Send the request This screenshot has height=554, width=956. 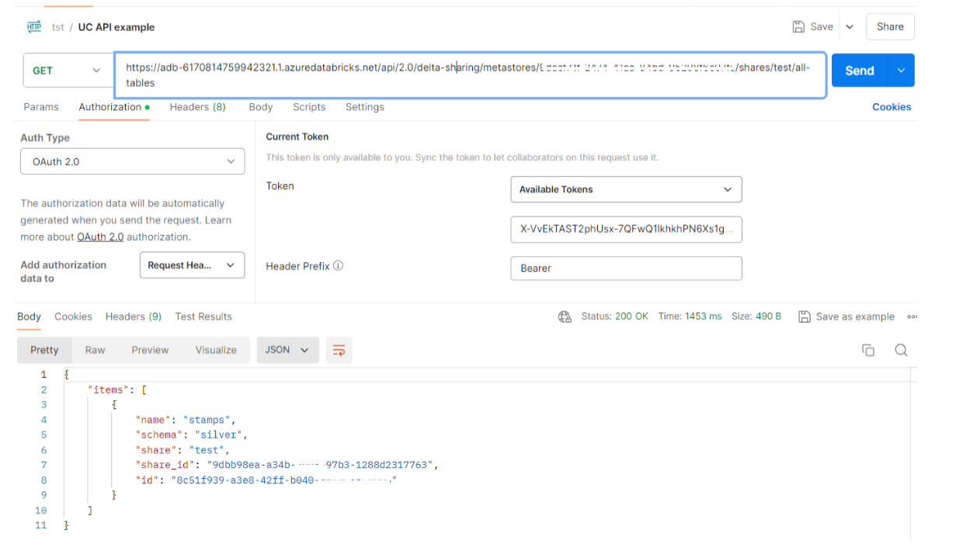860,71
